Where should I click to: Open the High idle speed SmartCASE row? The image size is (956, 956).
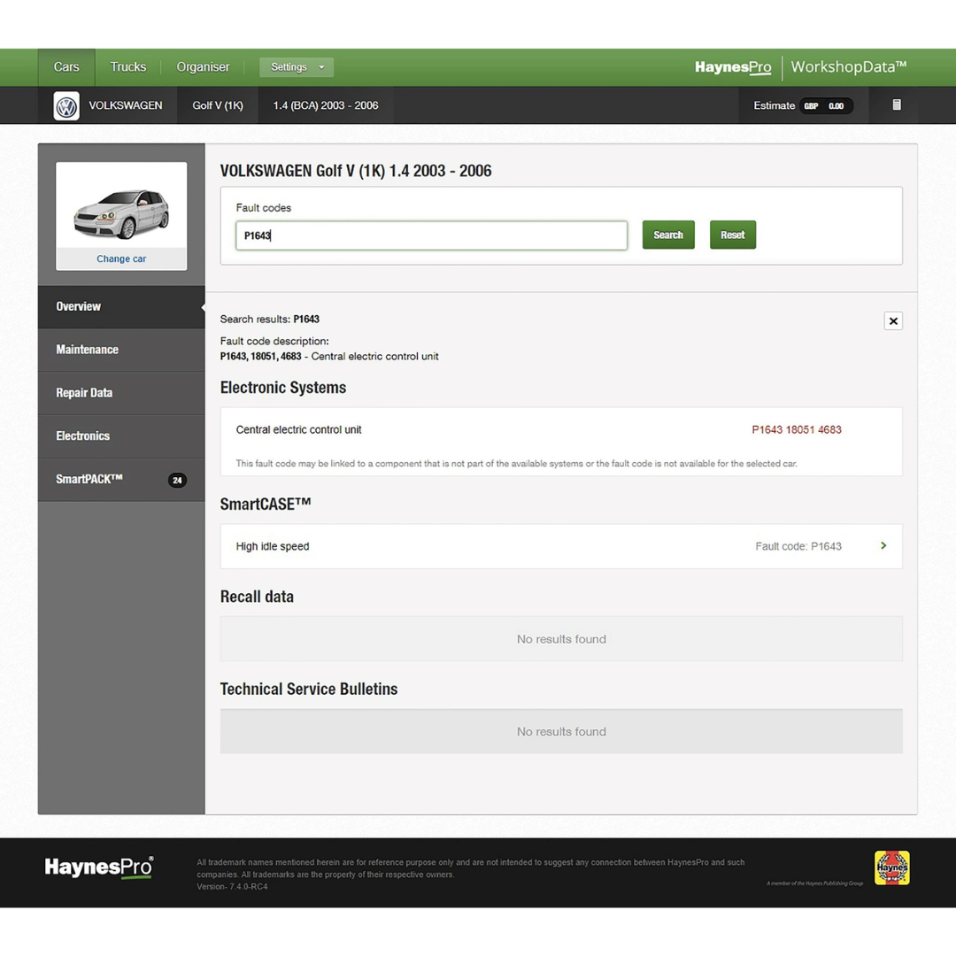point(561,546)
